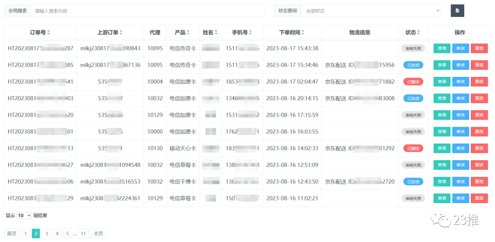Click 已发货 badge in 电信千博卡 row
Viewport: 495px width, 242px height.
413,182
